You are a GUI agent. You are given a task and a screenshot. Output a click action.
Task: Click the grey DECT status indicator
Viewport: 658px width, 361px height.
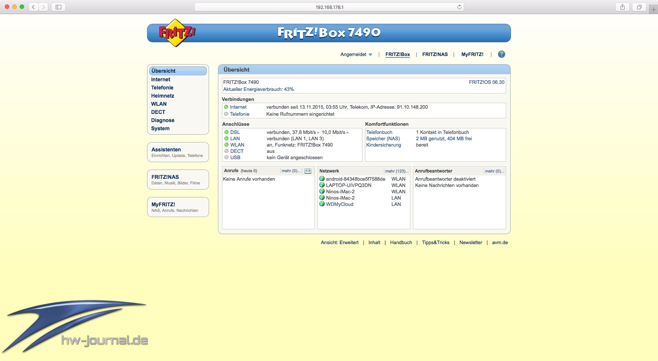point(227,151)
